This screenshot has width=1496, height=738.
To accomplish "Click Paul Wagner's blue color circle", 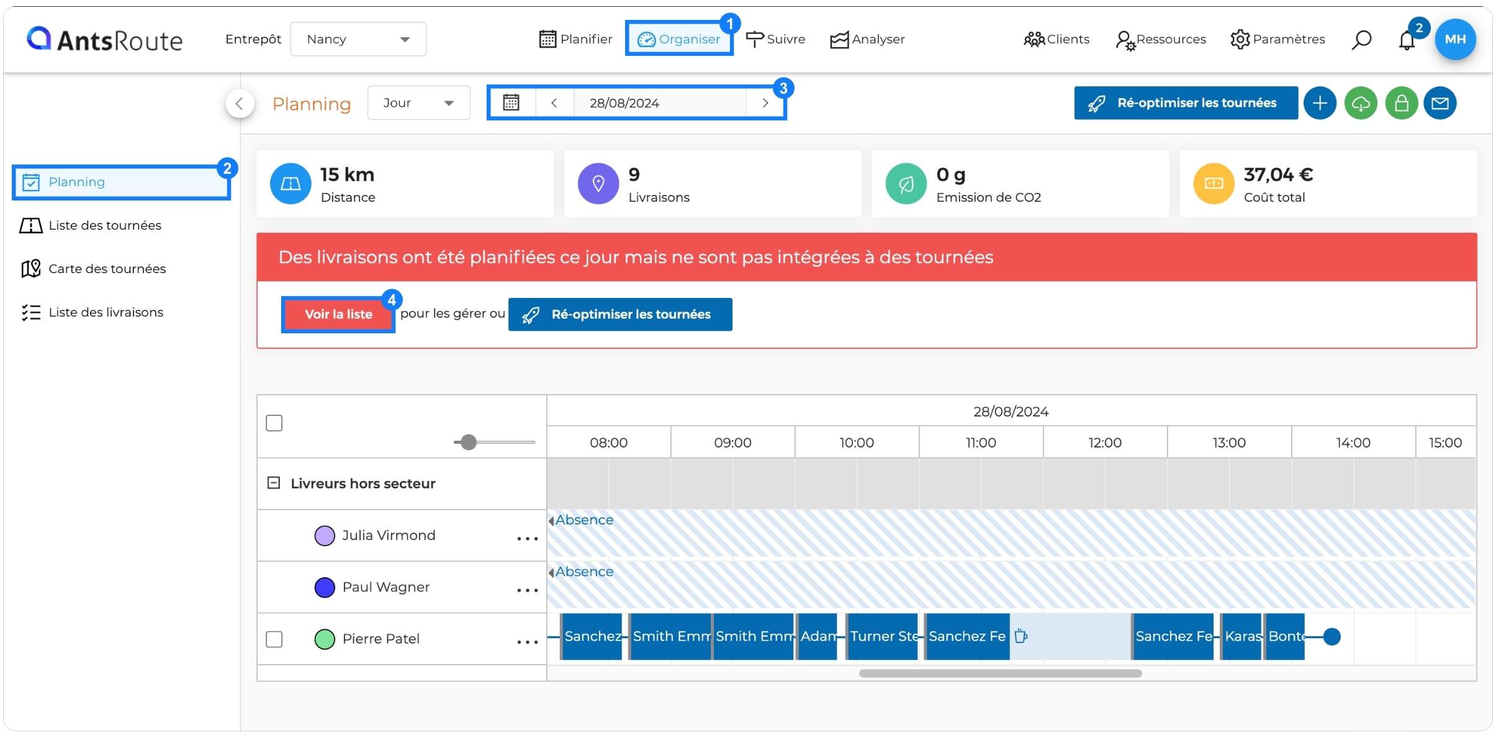I will [325, 587].
